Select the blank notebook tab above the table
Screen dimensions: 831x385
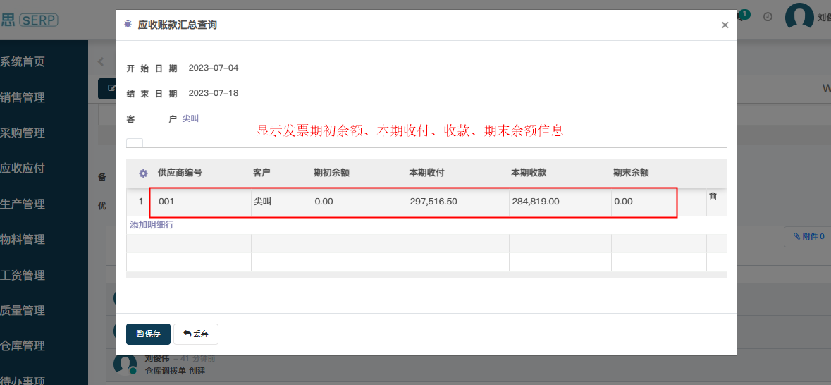tap(135, 142)
